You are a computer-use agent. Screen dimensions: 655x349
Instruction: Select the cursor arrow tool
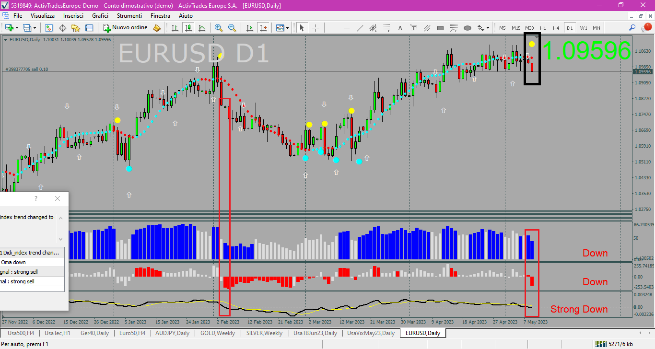302,28
